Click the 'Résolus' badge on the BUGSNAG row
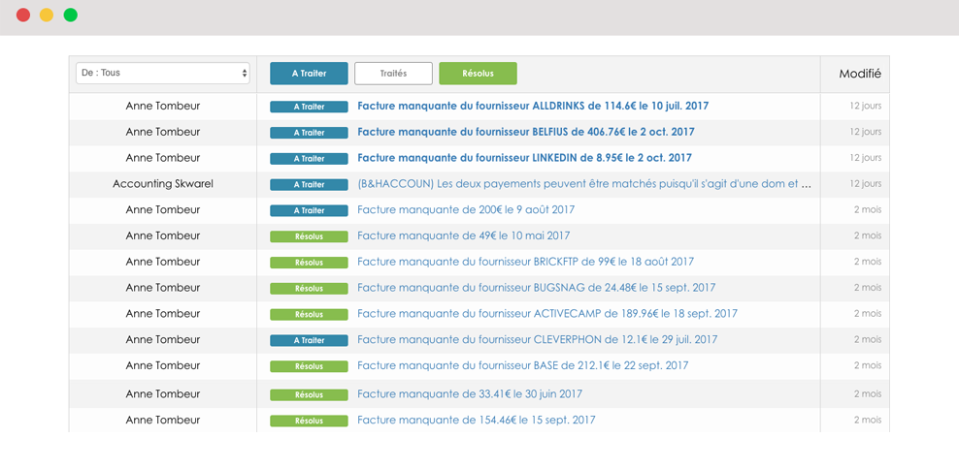This screenshot has height=469, width=959. click(309, 288)
